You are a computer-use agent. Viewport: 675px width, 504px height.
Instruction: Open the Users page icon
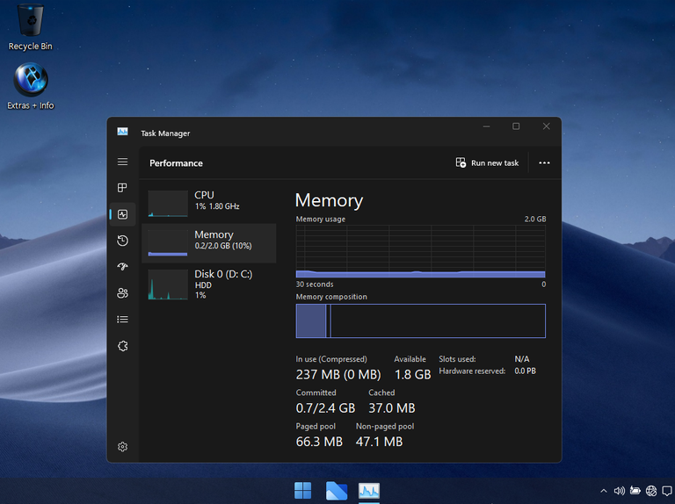click(123, 293)
